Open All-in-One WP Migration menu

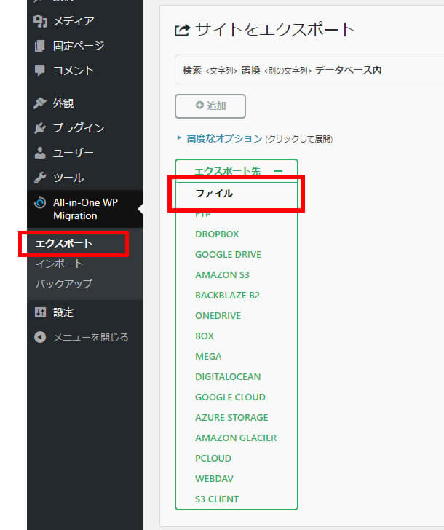tap(85, 209)
